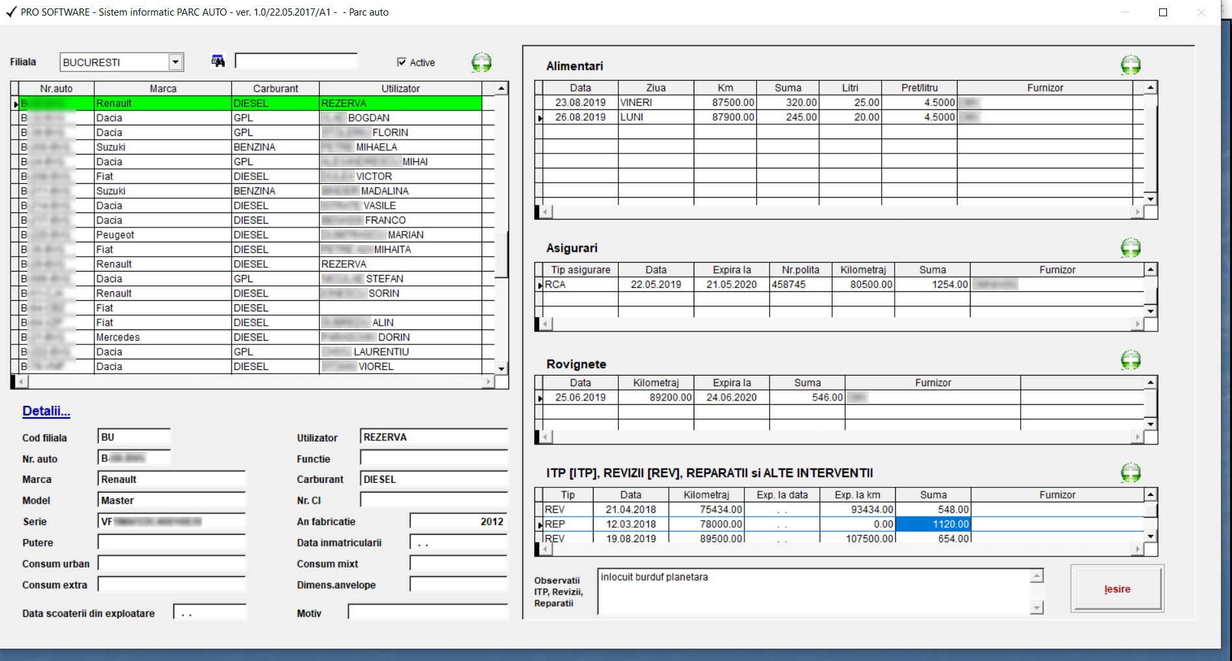Viewport: 1232px width, 661px height.
Task: Click the binoculars search icon
Action: [218, 61]
